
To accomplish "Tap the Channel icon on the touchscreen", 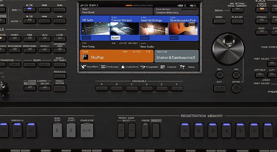I will coord(163,67).
